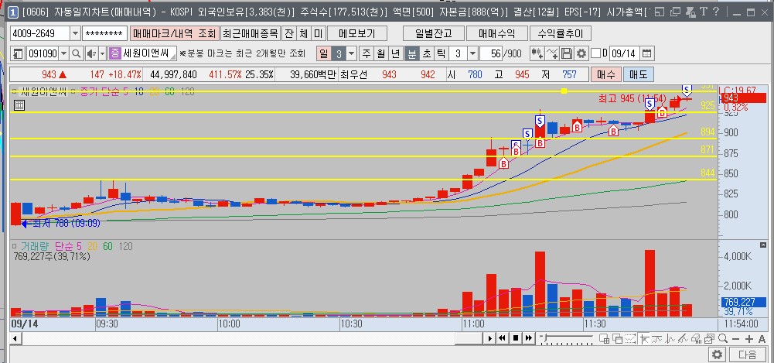Image resolution: width=774 pixels, height=363 pixels.
Task: Click the magnifier stock search icon
Action: [x=77, y=53]
